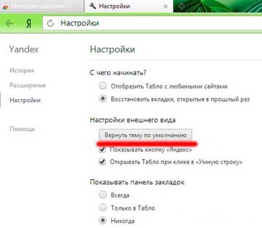Click the wrench icon on the Настройки tab
The width and height of the screenshot is (262, 228).
[93, 6]
